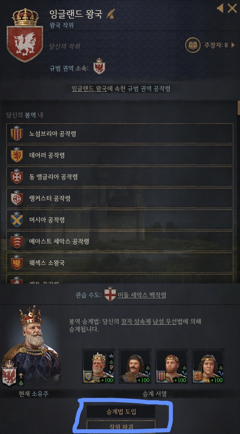240x434 pixels.
Task: Click the 규범 권역 소속 empire shield
Action: click(99, 66)
